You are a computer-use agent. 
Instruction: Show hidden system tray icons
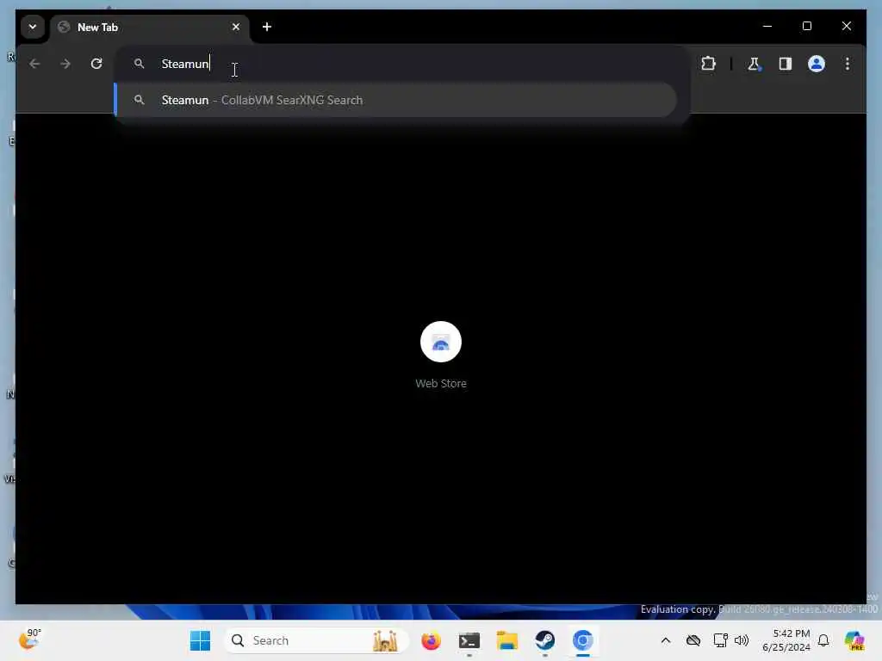tap(666, 640)
